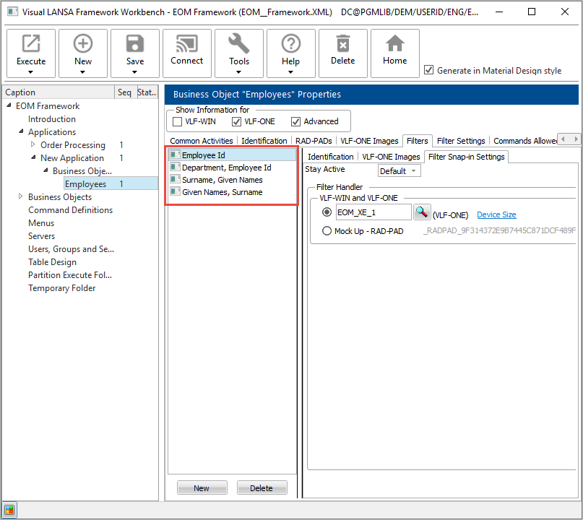The height and width of the screenshot is (520, 583).
Task: Click Delete button below filter list
Action: coord(262,487)
